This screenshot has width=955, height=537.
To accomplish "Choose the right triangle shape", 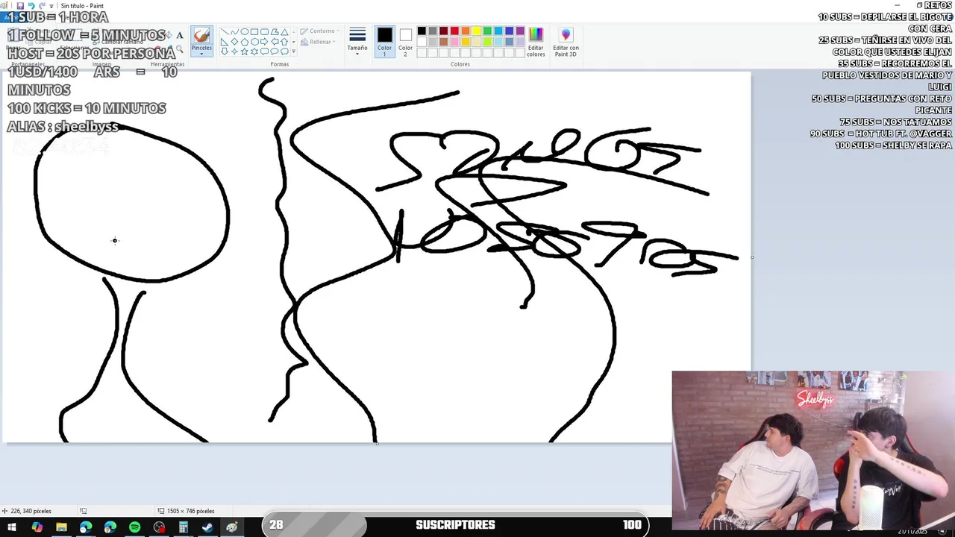I will click(225, 42).
